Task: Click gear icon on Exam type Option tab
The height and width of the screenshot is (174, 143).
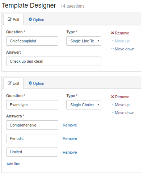Action: [x=30, y=83]
